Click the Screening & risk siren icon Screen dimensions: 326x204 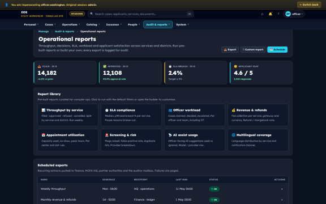point(106,135)
